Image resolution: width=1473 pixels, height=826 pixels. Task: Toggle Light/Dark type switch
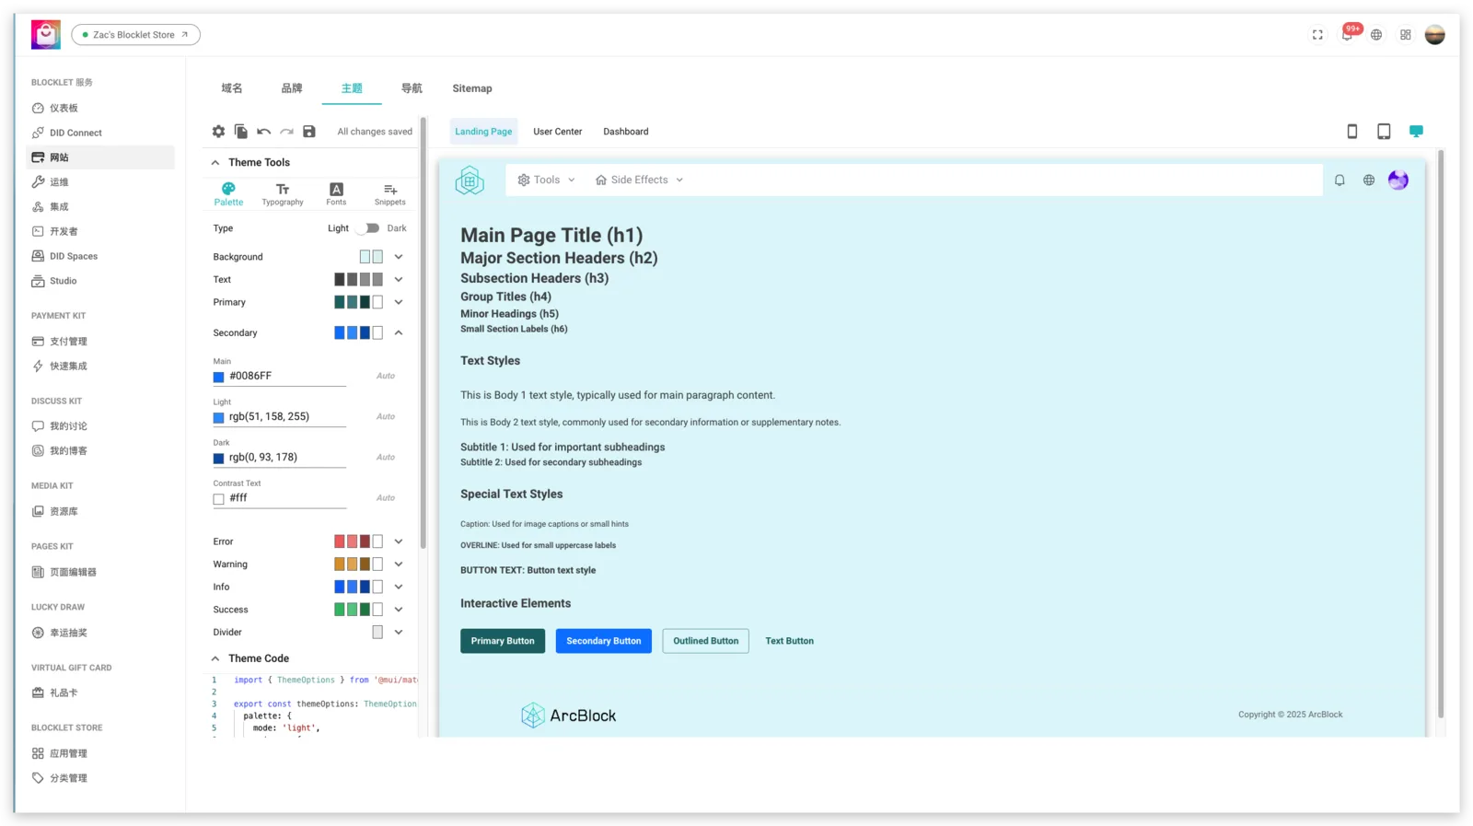pos(368,228)
